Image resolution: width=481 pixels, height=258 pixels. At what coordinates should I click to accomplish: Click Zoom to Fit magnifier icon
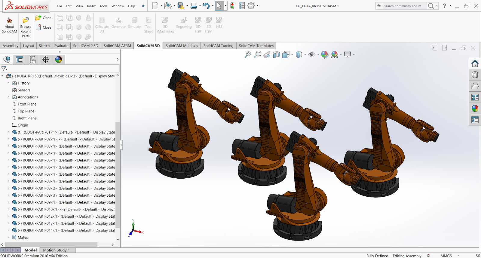coord(248,54)
